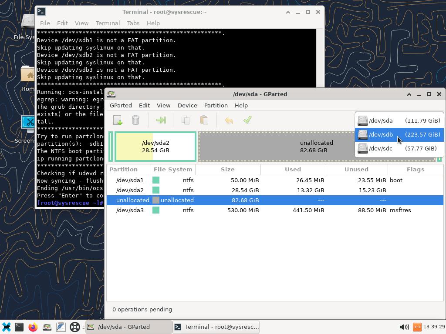The height and width of the screenshot is (334, 446).
Task: Click the New partition toolbar icon
Action: [x=118, y=120]
